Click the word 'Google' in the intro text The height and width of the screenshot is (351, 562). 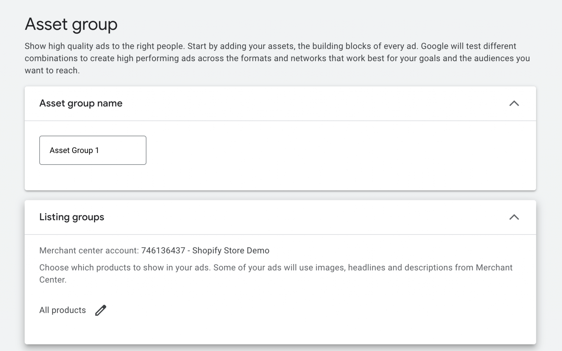[434, 46]
